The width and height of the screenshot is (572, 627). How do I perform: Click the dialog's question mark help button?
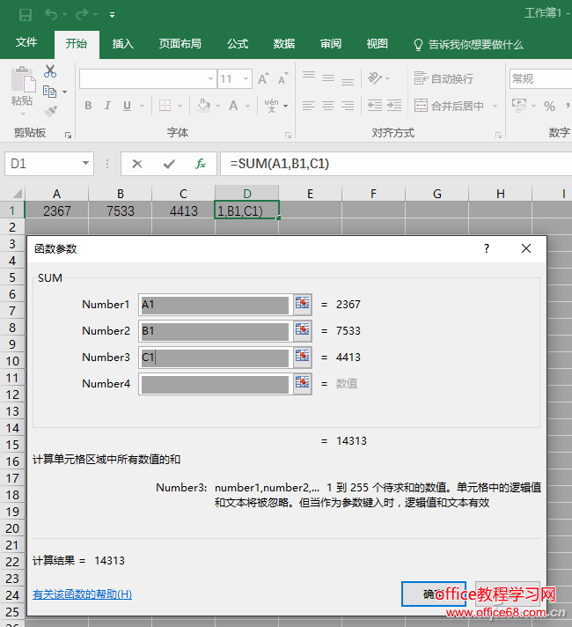tap(486, 249)
